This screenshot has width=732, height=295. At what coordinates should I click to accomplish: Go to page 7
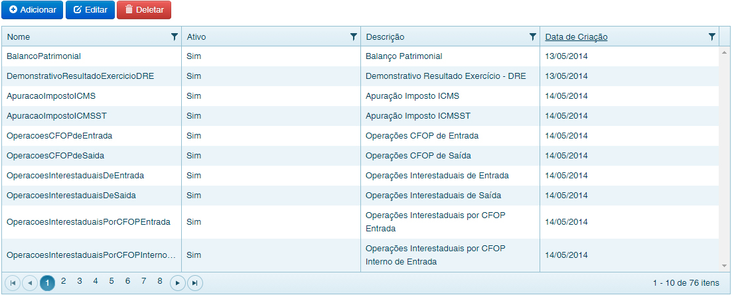click(144, 281)
